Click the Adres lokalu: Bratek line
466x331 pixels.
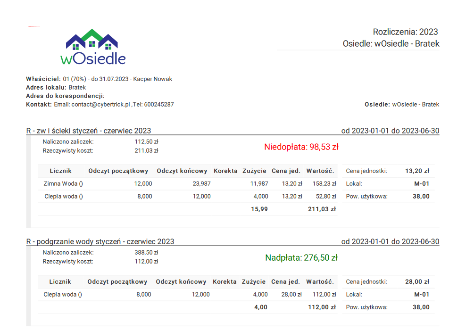pyautogui.click(x=56, y=87)
